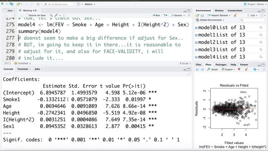Open the Source options dropdown arrow
Screen dimensions: 268x151
[184, 16]
